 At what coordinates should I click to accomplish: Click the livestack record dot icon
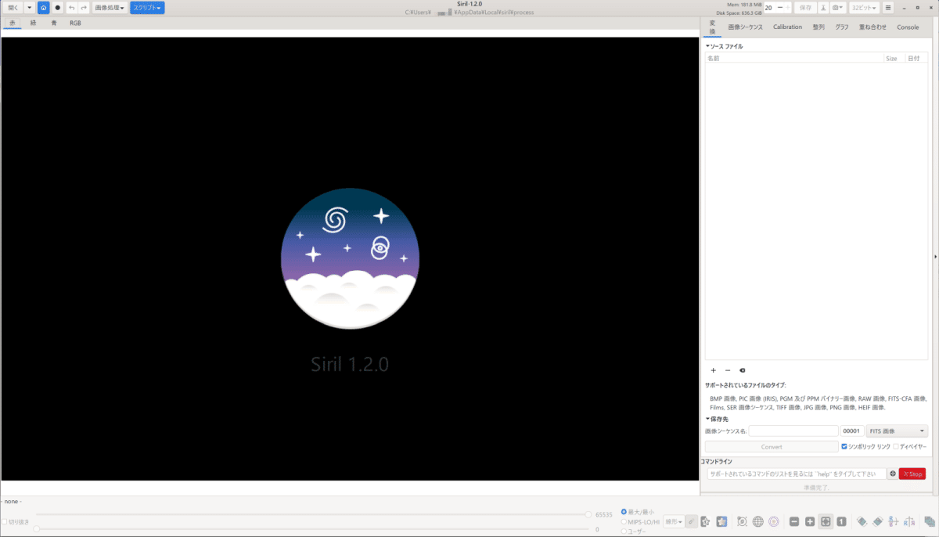pos(58,7)
